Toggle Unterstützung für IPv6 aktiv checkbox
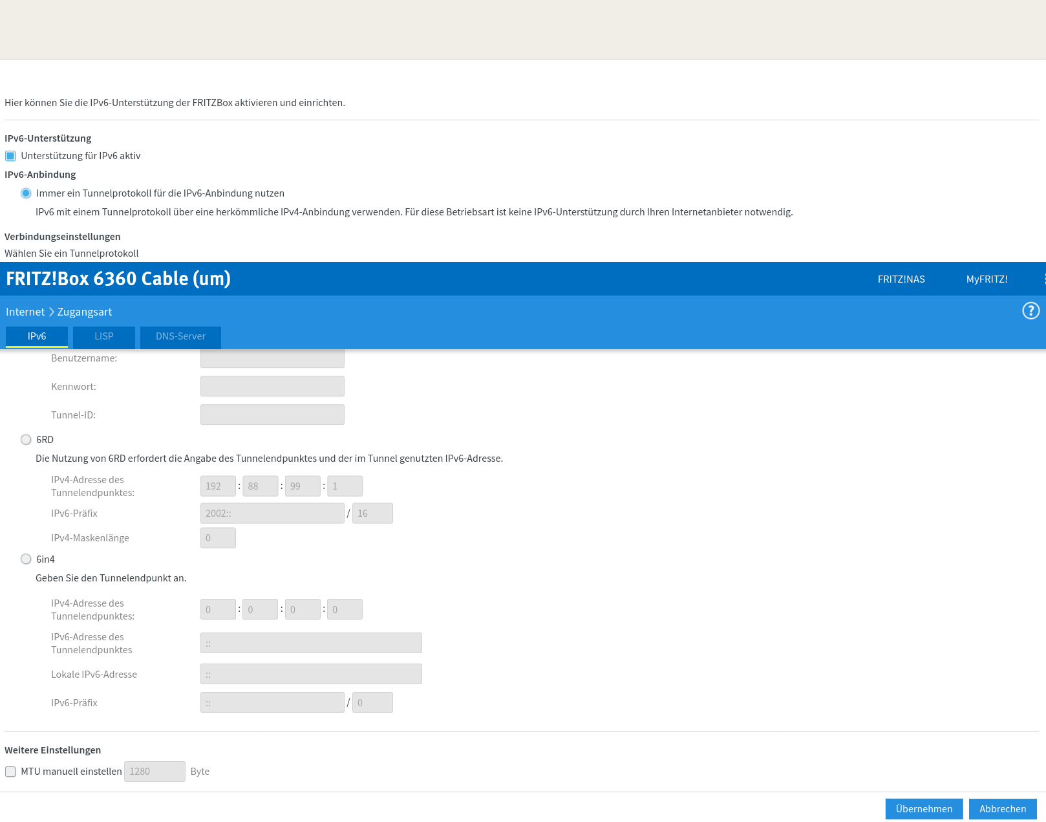The image size is (1046, 822). click(x=10, y=156)
